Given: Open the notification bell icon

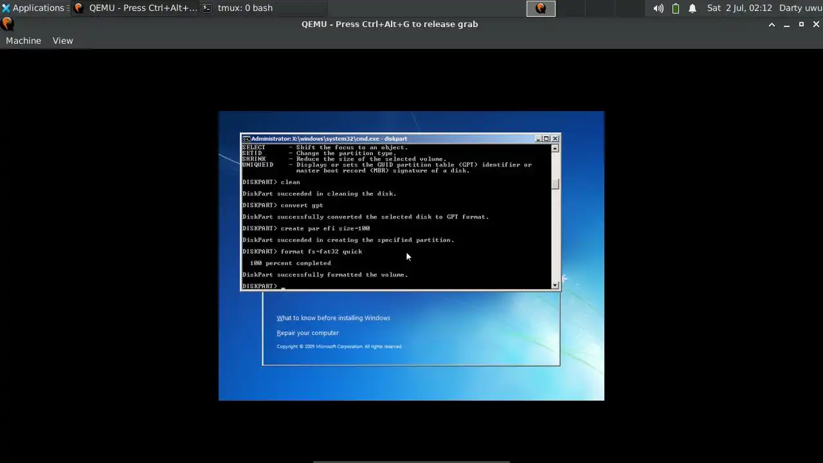Looking at the screenshot, I should coord(692,8).
